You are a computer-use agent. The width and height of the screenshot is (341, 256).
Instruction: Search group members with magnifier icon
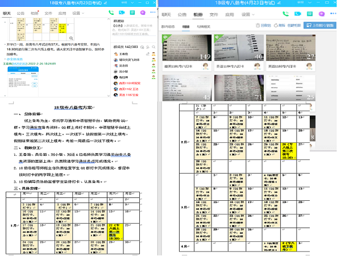pyautogui.click(x=153, y=47)
